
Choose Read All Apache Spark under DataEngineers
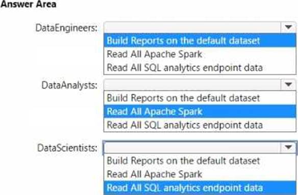tap(200, 54)
